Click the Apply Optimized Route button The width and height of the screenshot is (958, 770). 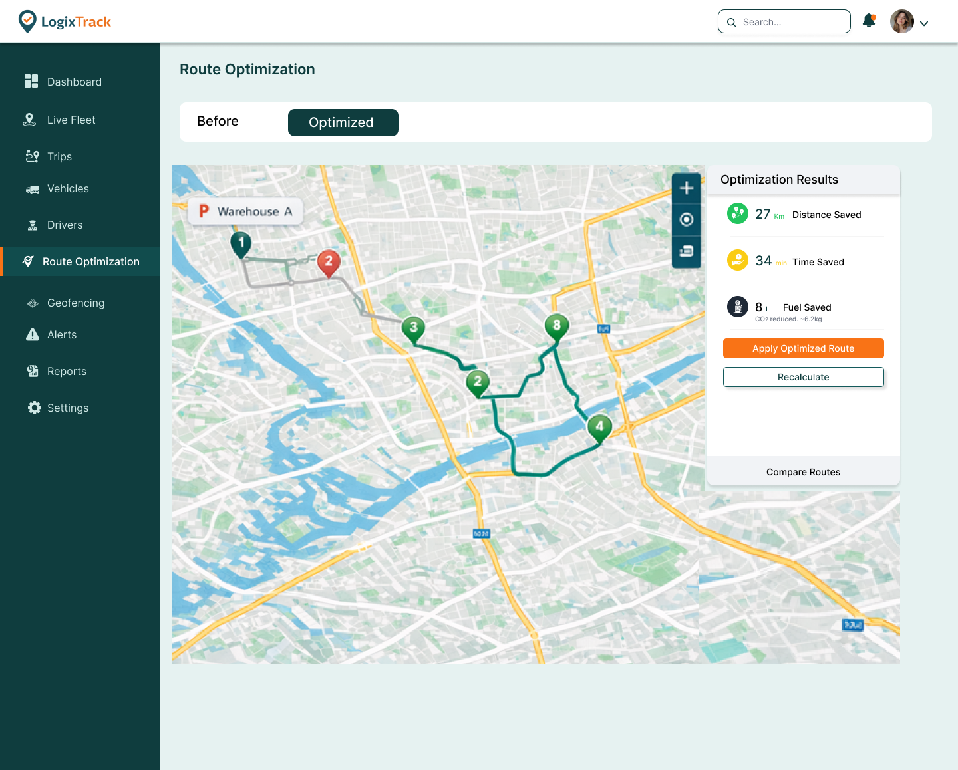point(803,348)
